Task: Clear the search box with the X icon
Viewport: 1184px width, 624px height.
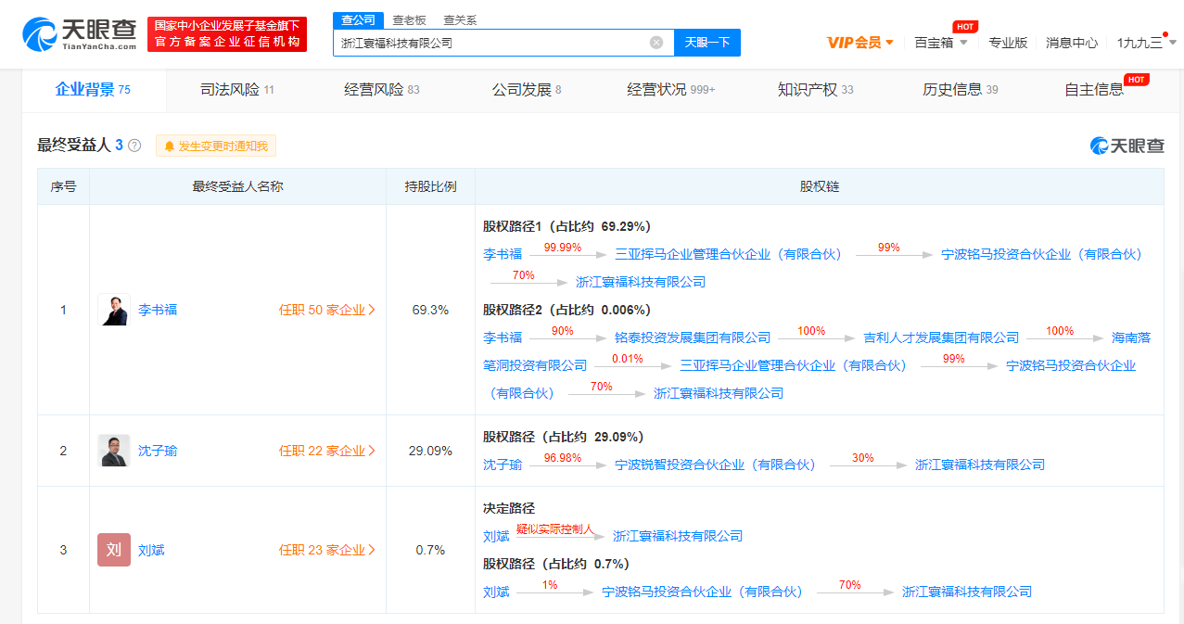Action: click(x=656, y=43)
